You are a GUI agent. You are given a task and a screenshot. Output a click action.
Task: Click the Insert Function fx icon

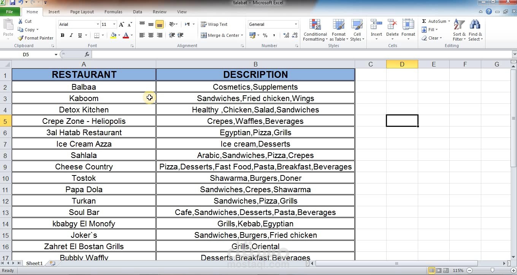(87, 54)
